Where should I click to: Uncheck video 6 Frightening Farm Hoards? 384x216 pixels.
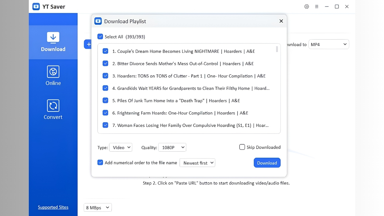(105, 113)
